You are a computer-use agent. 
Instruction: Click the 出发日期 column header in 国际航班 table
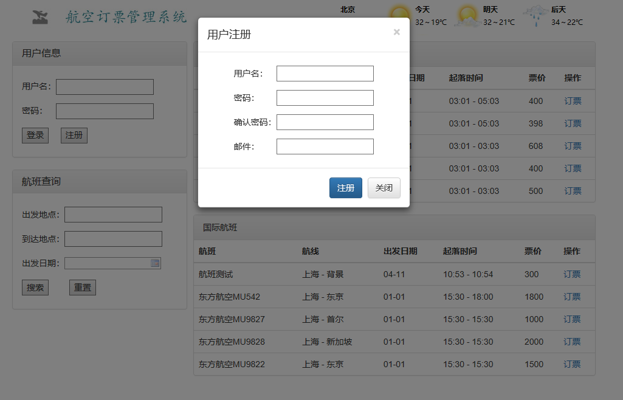tap(400, 251)
